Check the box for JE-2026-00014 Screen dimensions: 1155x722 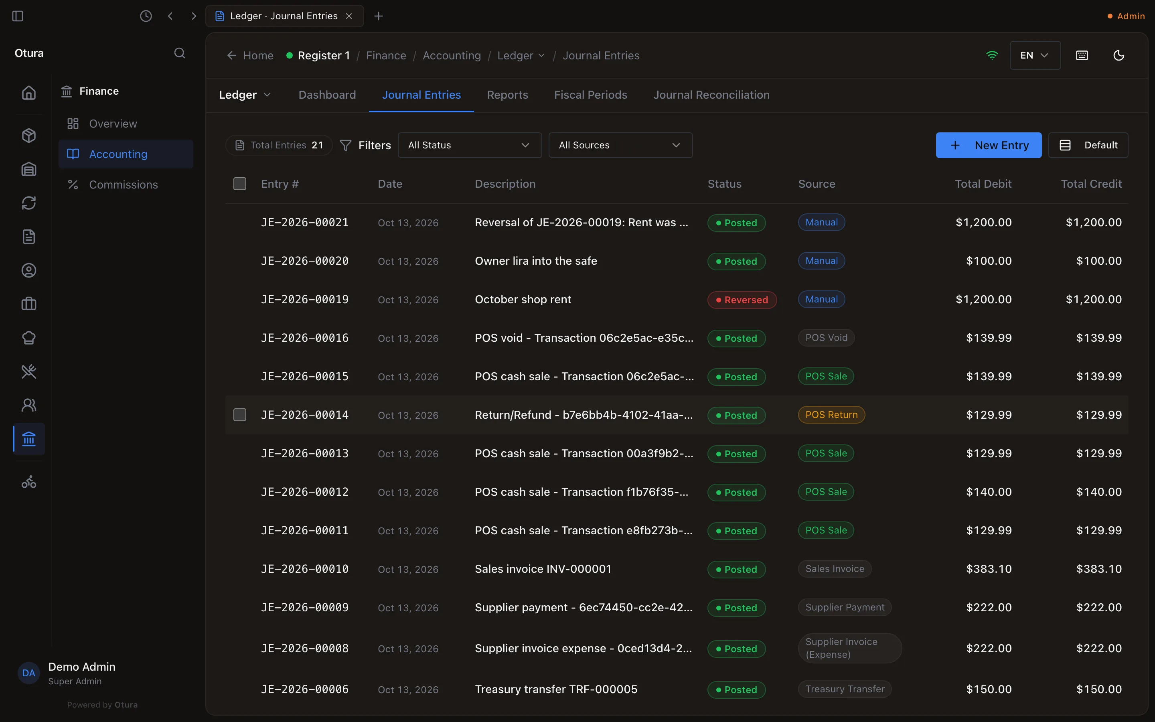tap(239, 415)
